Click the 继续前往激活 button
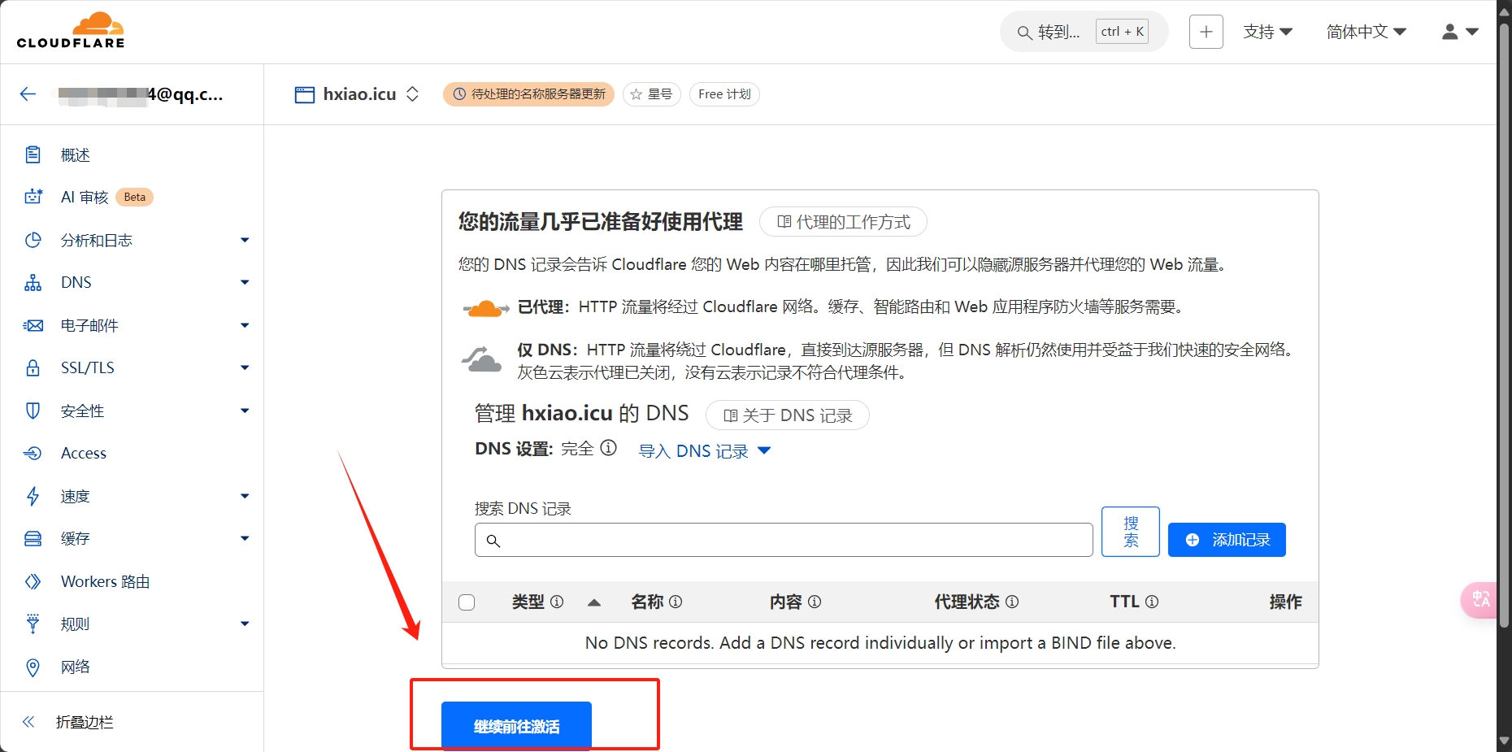 pyautogui.click(x=516, y=725)
